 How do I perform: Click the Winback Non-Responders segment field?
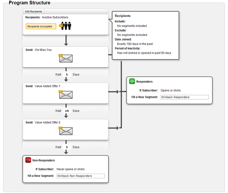pyautogui.click(x=81, y=176)
